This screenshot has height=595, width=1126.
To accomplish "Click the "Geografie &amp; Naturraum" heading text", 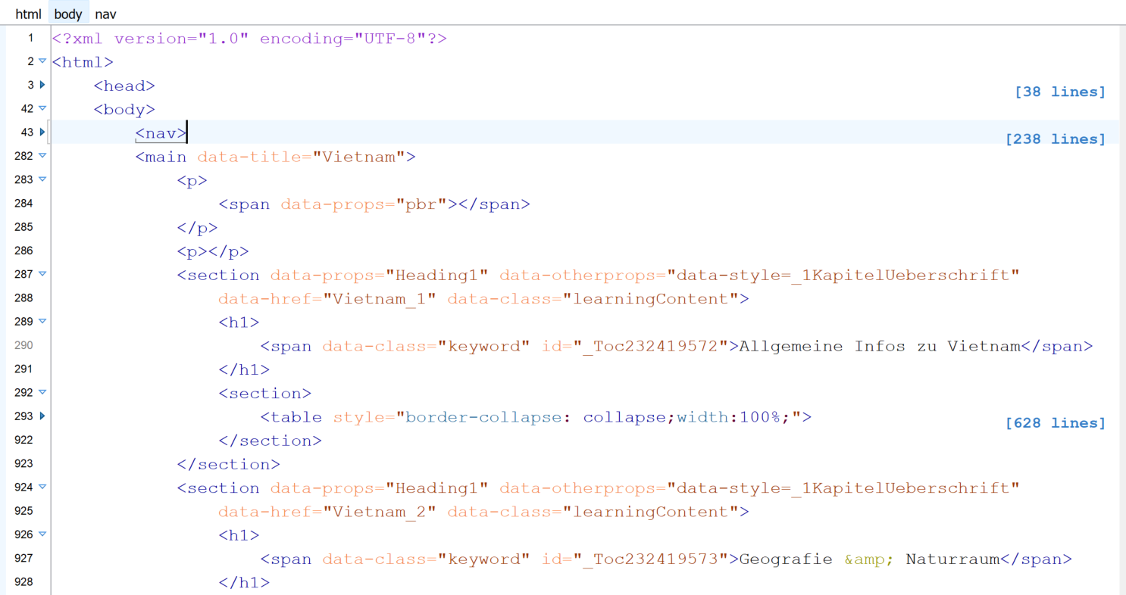I will tap(869, 559).
